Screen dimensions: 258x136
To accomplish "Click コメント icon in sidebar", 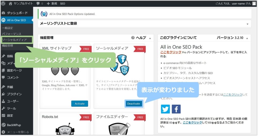I will [x=3, y=78].
